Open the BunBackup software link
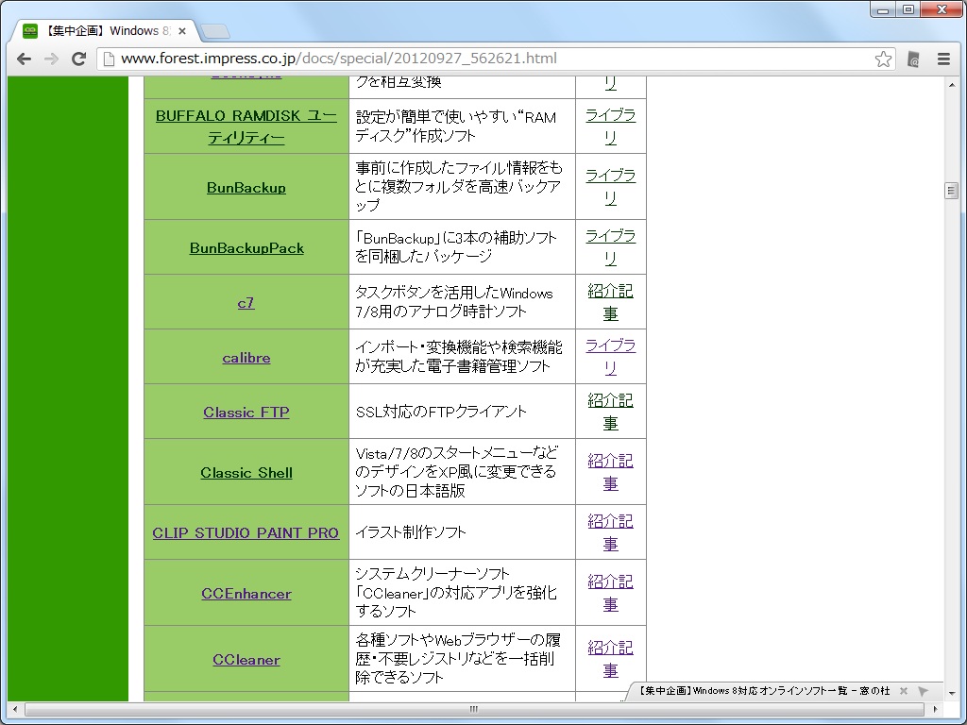The width and height of the screenshot is (967, 725). pos(246,188)
